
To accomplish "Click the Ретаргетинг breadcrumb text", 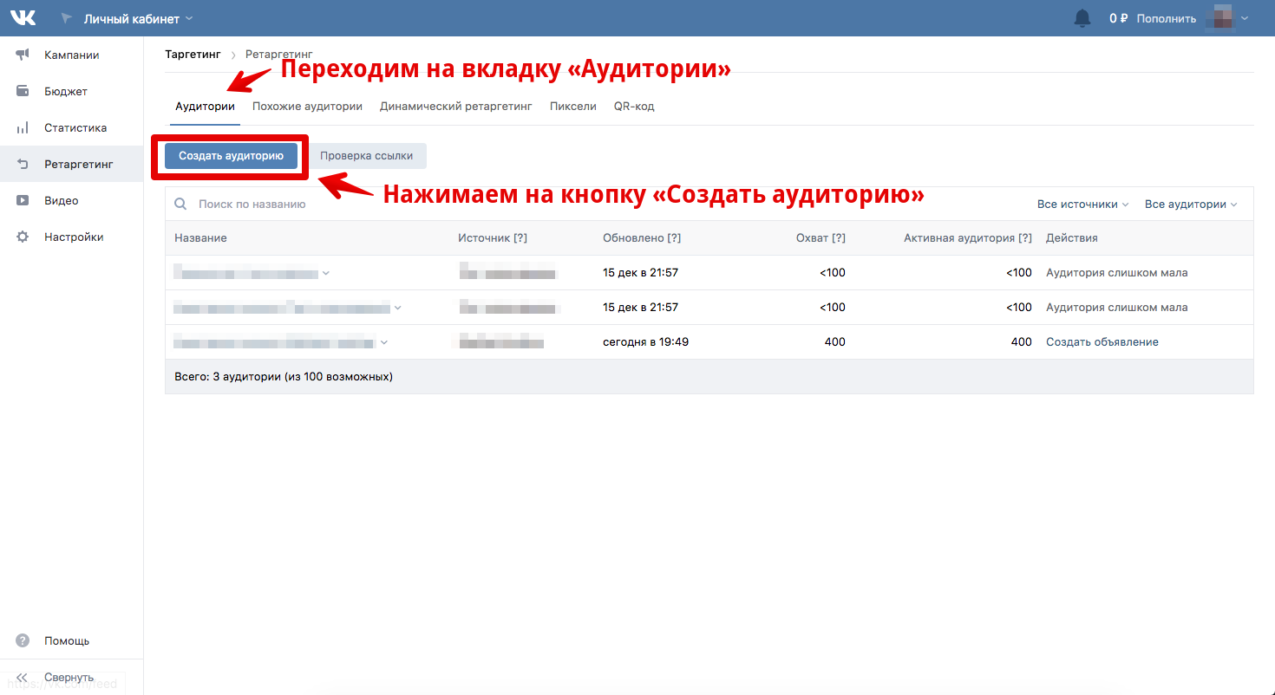I will pos(279,54).
